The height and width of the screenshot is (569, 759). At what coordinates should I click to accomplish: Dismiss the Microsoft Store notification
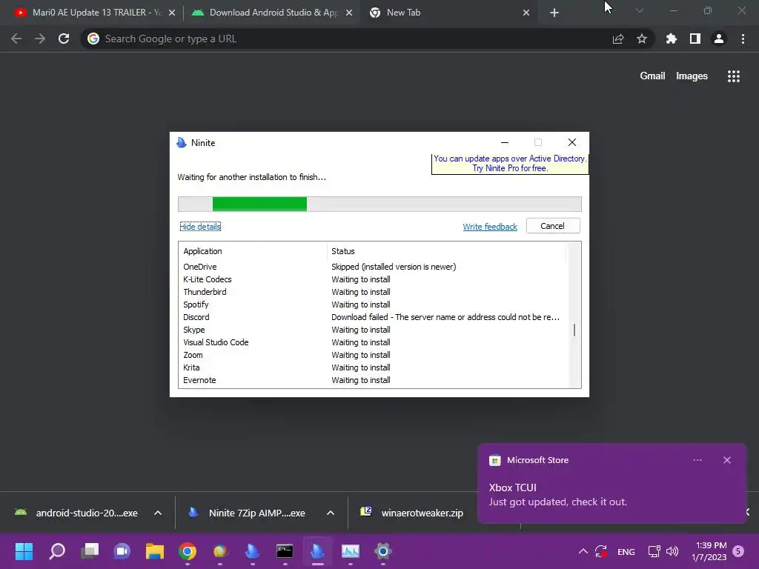[727, 460]
